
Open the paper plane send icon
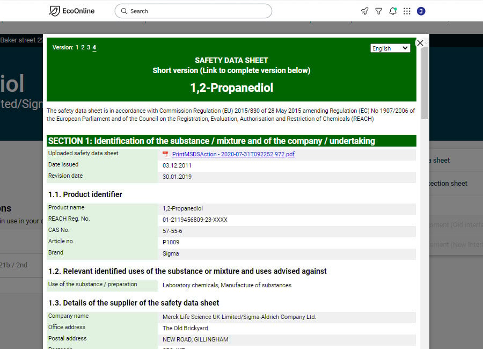click(x=364, y=11)
